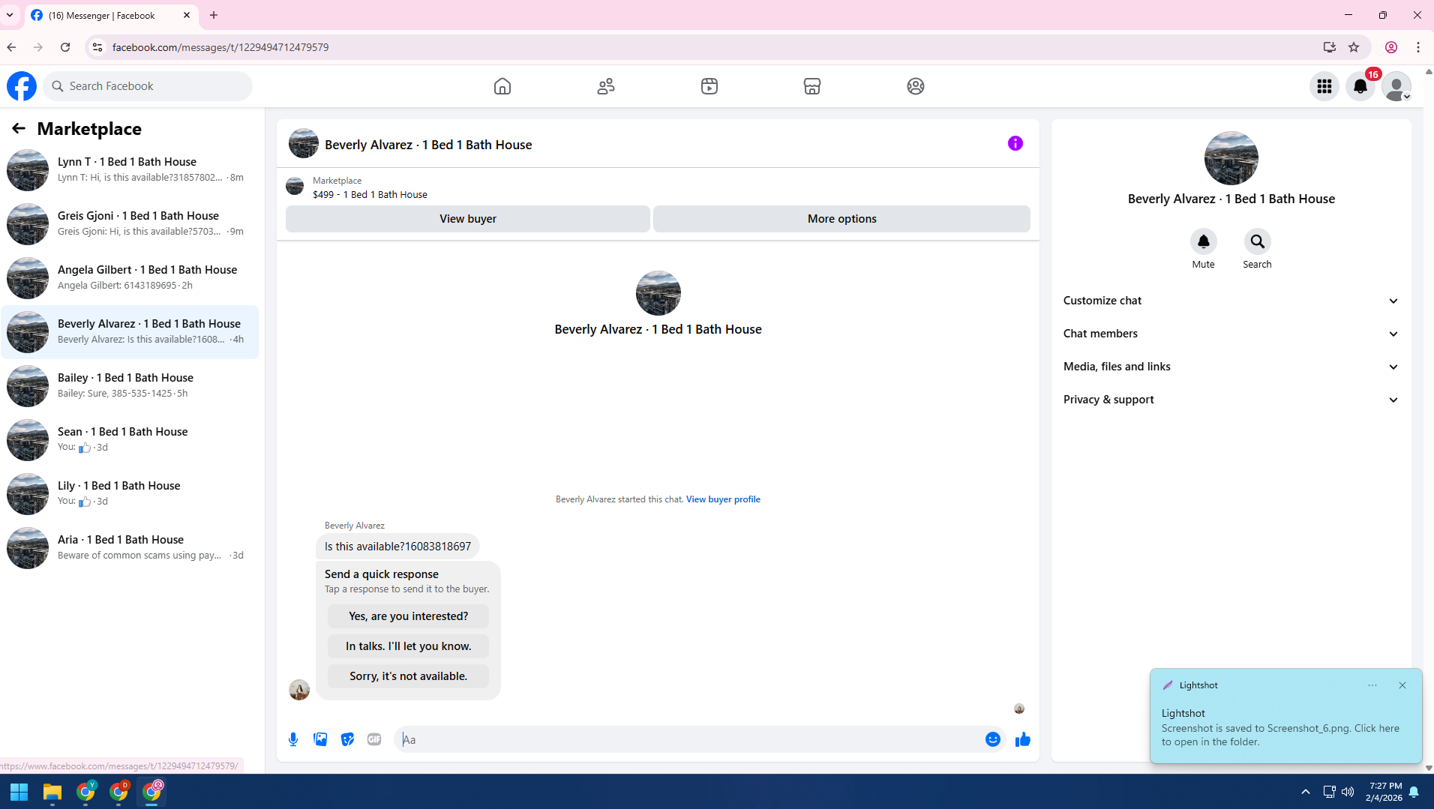Click the browser address bar URL
This screenshot has width=1434, height=809.
(x=220, y=47)
